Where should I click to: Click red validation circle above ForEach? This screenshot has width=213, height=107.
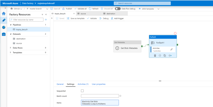tap(175, 33)
